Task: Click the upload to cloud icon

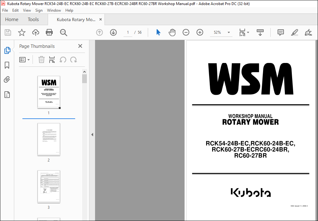Action: [36, 32]
